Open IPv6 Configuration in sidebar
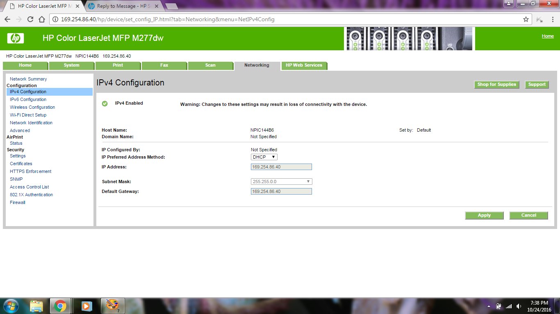This screenshot has width=560, height=314. [x=28, y=100]
